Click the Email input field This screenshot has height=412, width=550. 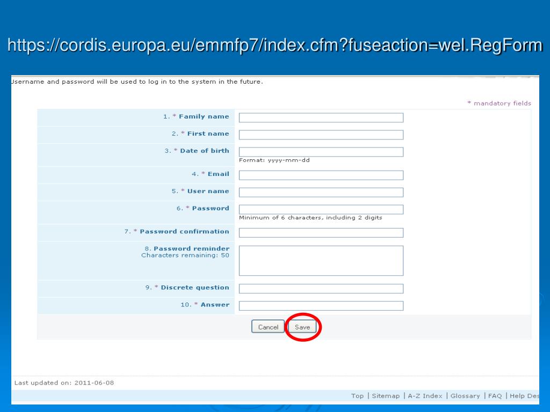tap(321, 175)
